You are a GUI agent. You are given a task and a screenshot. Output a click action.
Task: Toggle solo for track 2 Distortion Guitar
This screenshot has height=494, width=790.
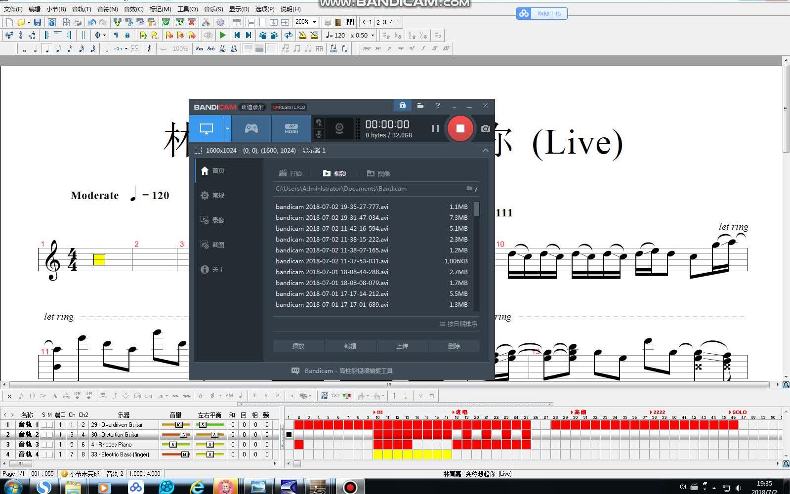[x=43, y=435]
